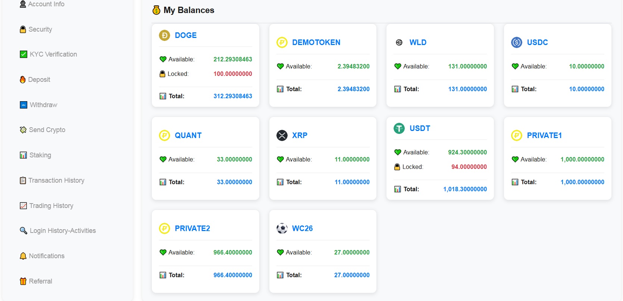This screenshot has height=301, width=623.
Task: Open the Security menu item
Action: [x=40, y=29]
